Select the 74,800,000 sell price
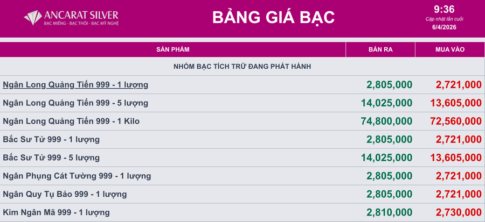 pyautogui.click(x=386, y=121)
